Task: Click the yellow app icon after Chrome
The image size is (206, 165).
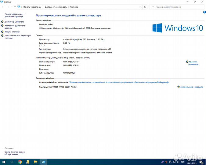Action: click(27, 162)
